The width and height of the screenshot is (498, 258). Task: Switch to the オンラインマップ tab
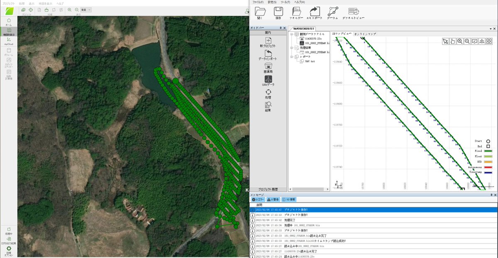pos(365,33)
